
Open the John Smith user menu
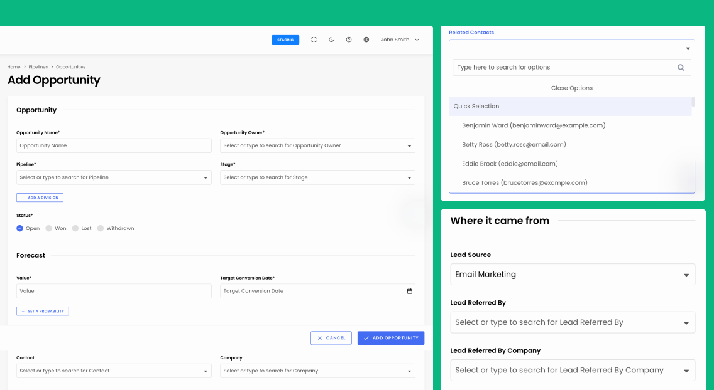[400, 40]
